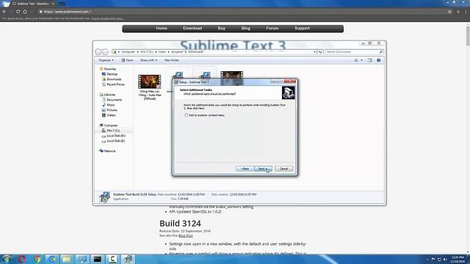Select Videos library in the sidebar
The width and height of the screenshot is (470, 264).
tap(109, 115)
